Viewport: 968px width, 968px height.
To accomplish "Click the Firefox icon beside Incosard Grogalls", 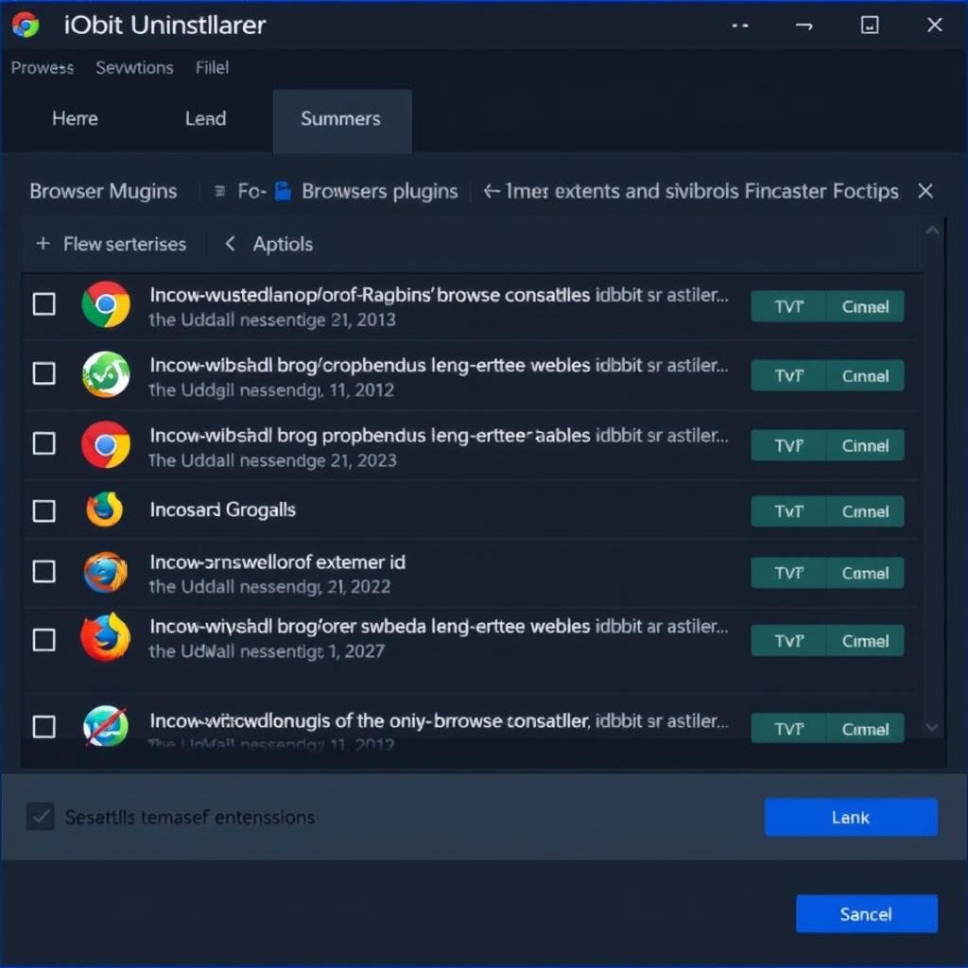I will coord(104,510).
